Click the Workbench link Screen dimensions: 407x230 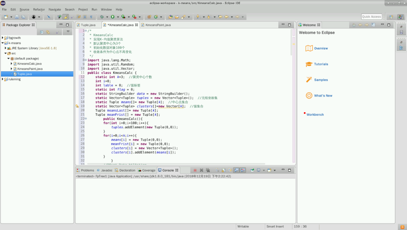315,115
